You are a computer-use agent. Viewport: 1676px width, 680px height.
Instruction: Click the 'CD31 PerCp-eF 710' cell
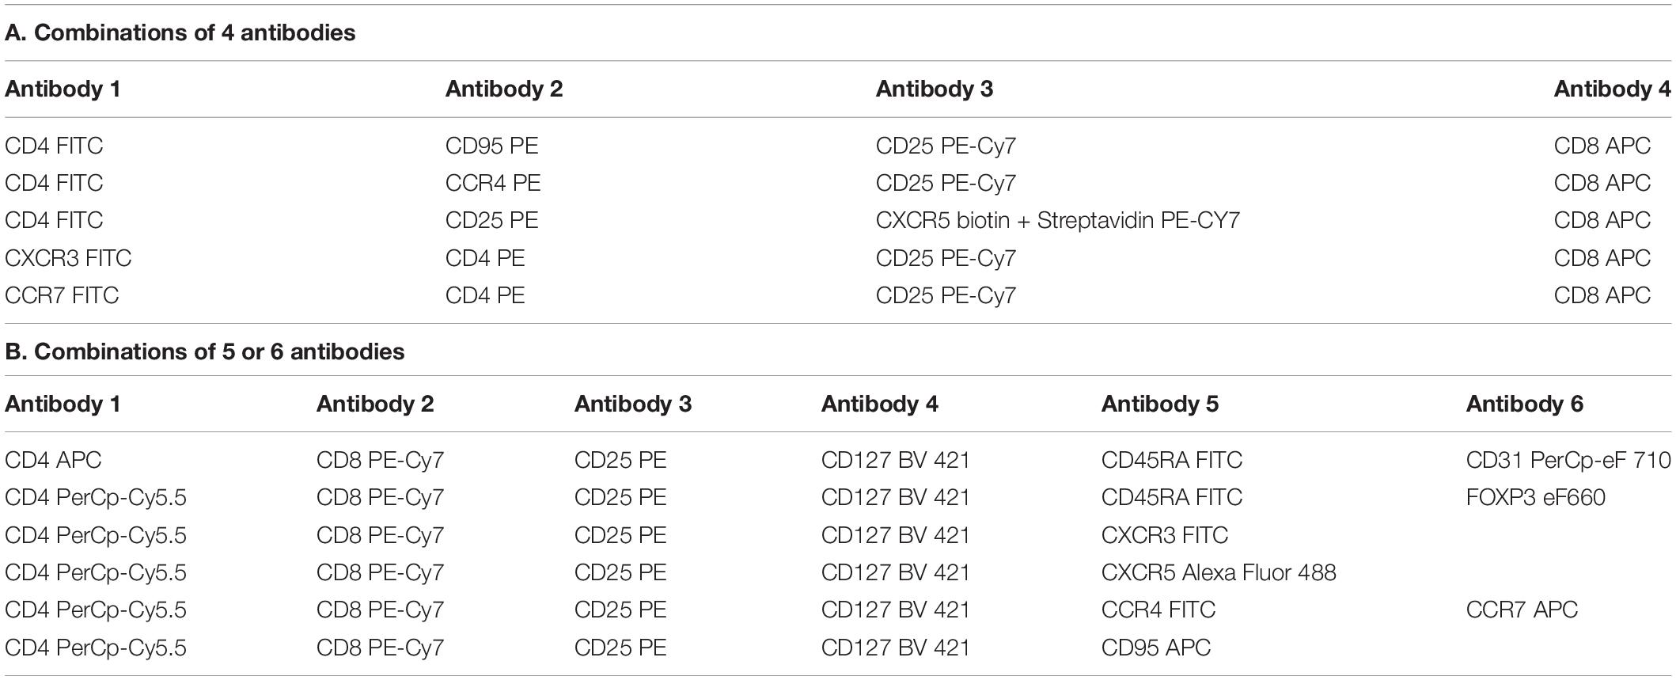pos(1568,460)
